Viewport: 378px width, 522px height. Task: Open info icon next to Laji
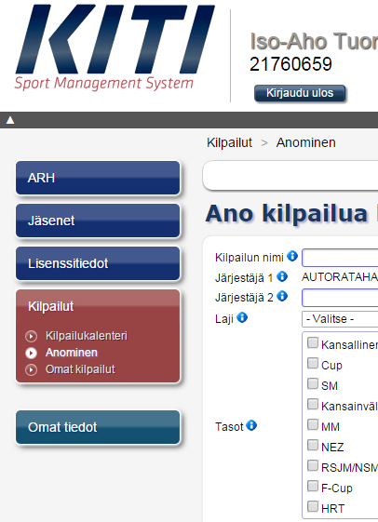[242, 317]
